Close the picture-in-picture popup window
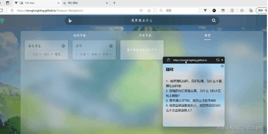Image resolution: width=268 pixels, height=134 pixels. 222,60
